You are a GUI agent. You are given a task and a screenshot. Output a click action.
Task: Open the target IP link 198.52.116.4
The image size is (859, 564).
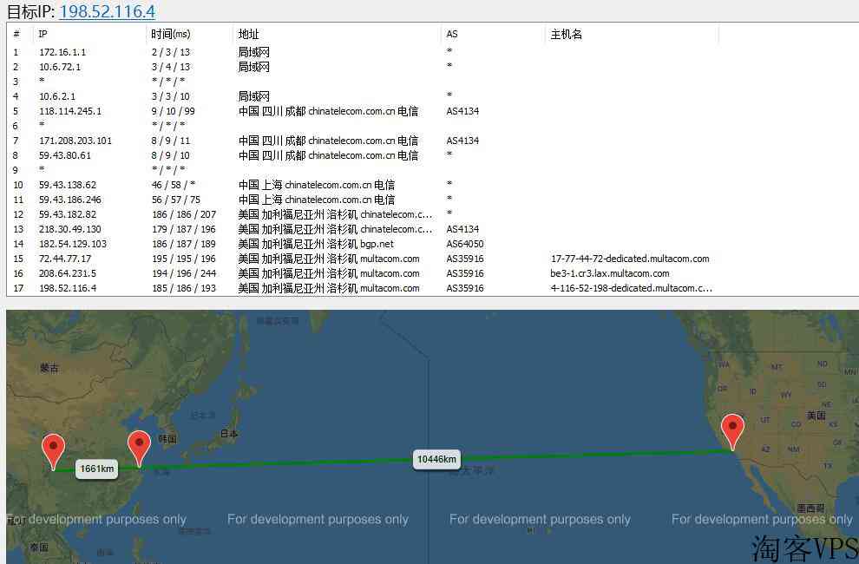click(108, 11)
